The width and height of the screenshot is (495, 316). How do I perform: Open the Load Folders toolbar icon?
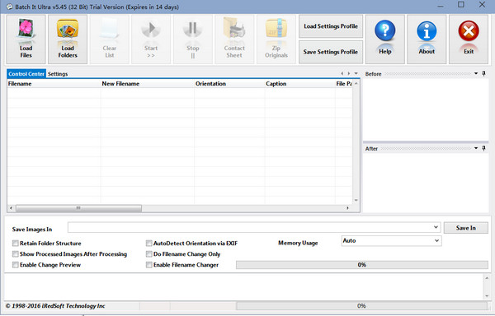click(x=68, y=39)
